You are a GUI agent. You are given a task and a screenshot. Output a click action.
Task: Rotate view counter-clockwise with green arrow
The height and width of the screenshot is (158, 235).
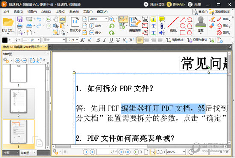tap(112, 26)
